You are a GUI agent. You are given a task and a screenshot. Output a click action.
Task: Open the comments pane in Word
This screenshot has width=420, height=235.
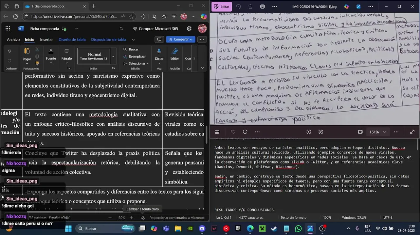[x=159, y=39]
